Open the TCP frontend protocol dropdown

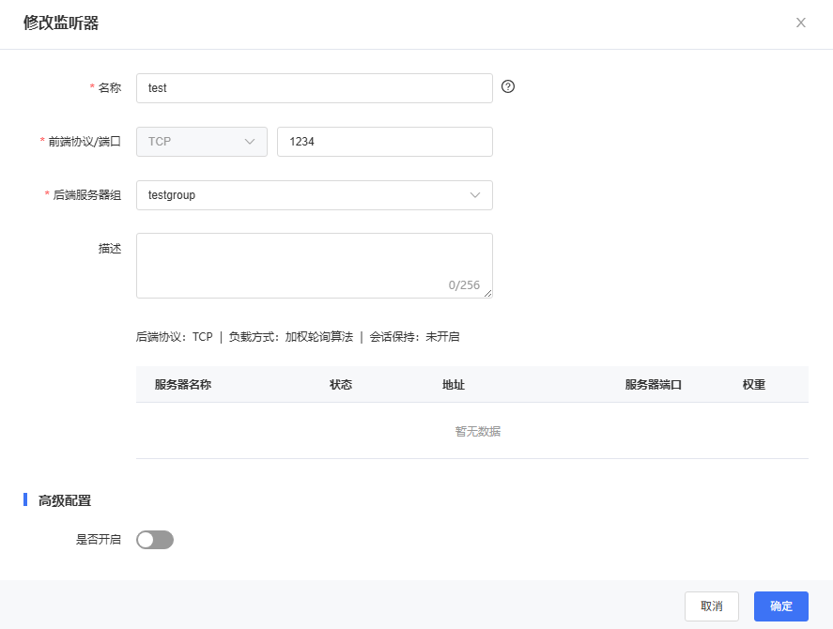[x=202, y=142]
